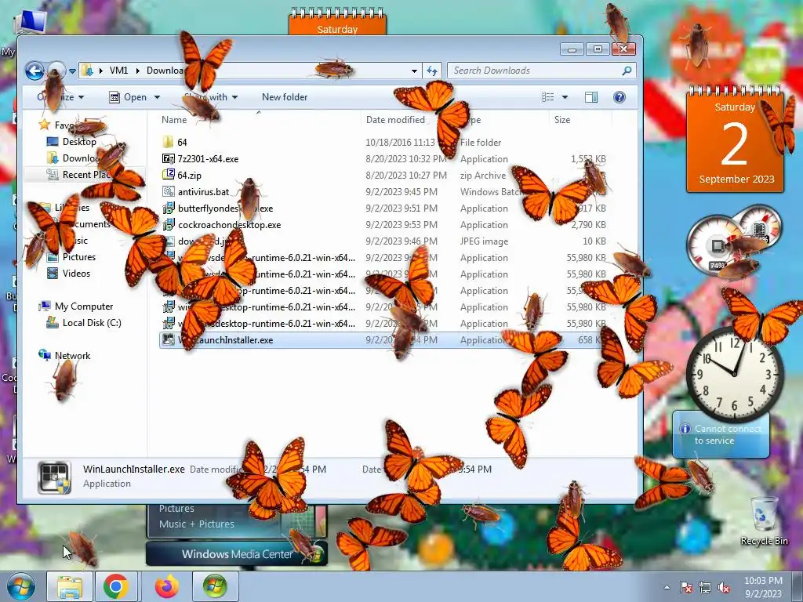The height and width of the screenshot is (602, 803).
Task: Show hidden tray icons arrow
Action: [667, 587]
